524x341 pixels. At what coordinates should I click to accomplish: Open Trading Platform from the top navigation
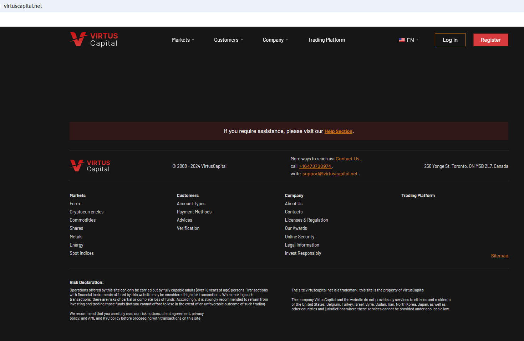pyautogui.click(x=326, y=40)
